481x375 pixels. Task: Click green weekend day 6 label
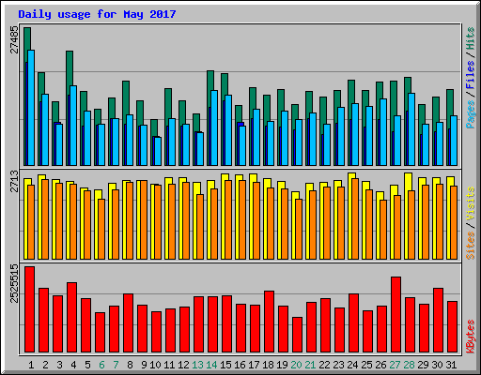tap(101, 365)
